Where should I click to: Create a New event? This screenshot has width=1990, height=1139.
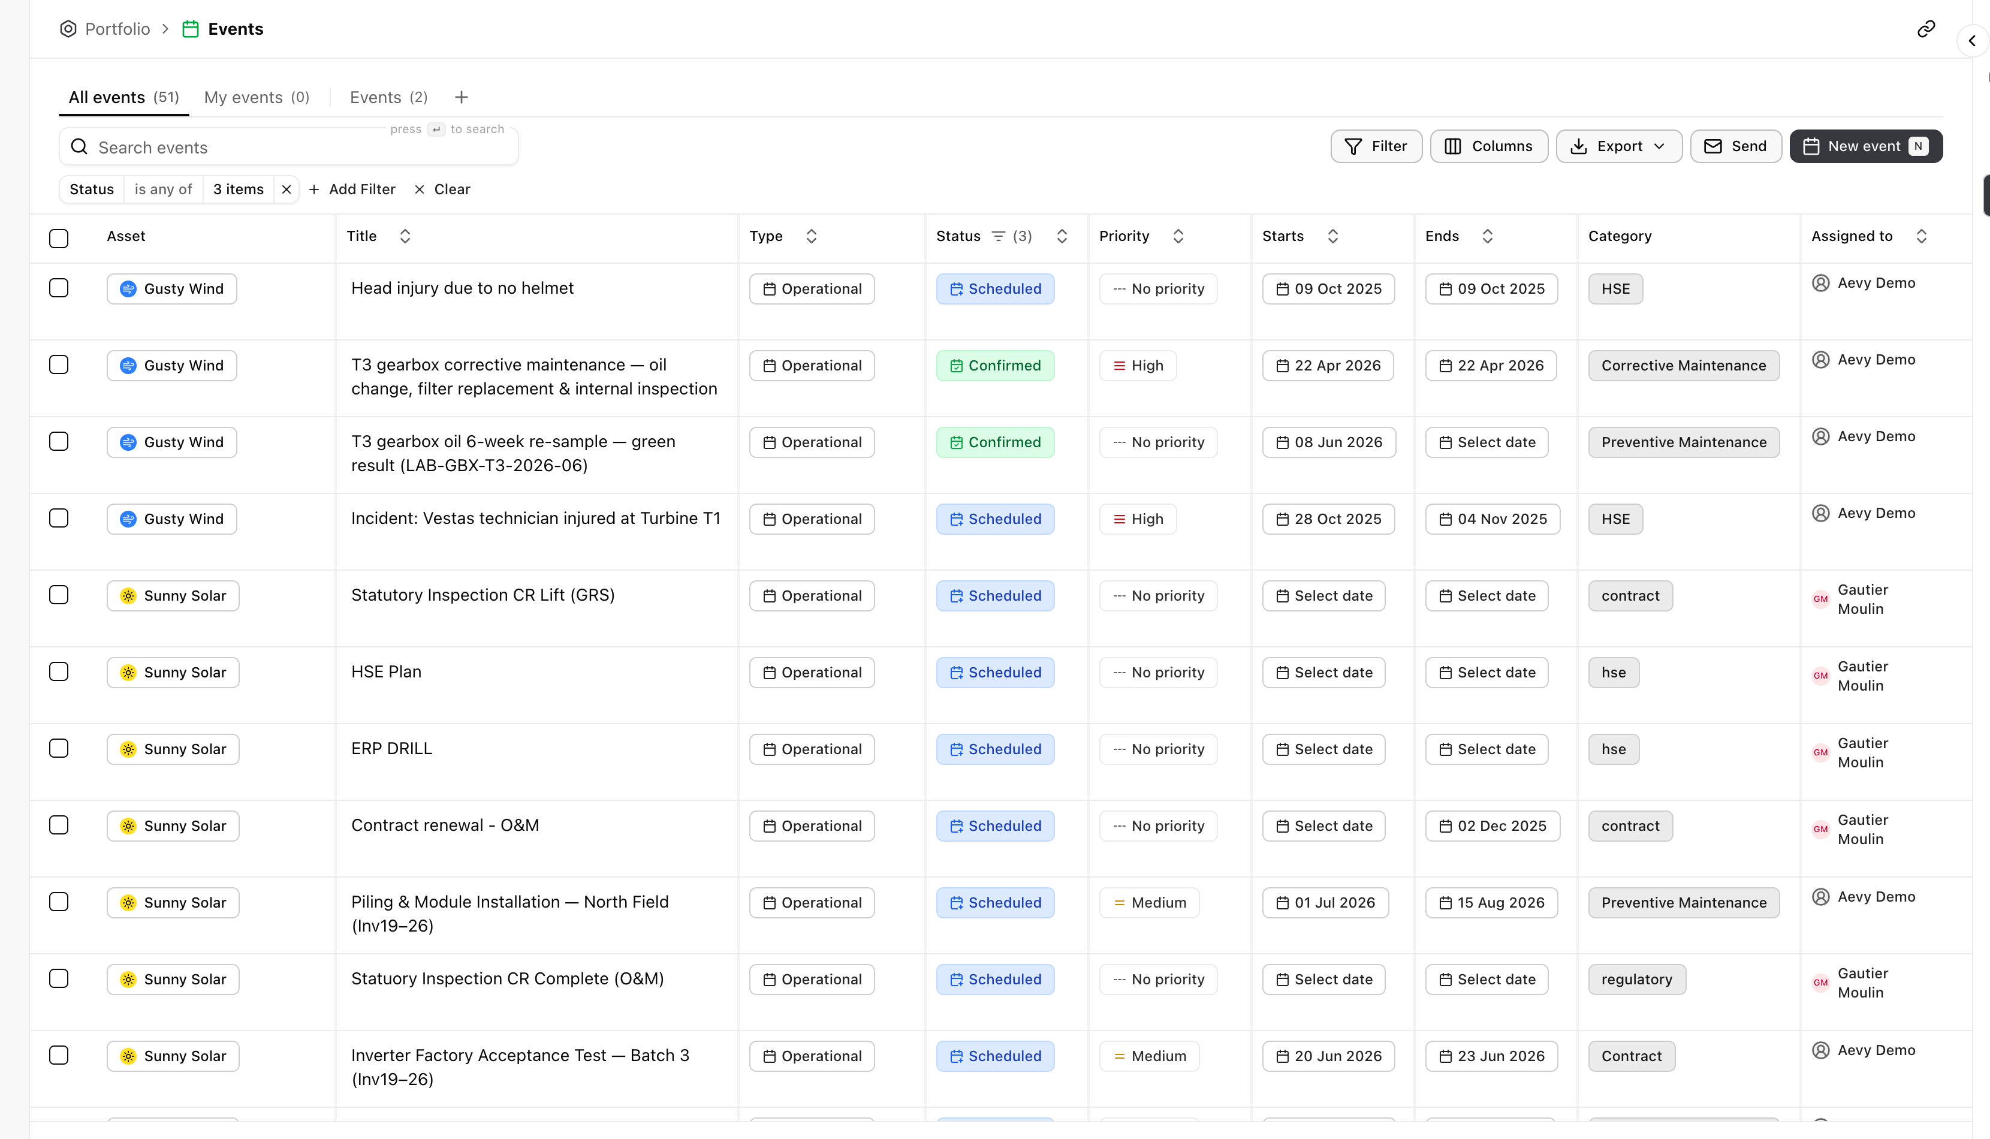tap(1866, 146)
